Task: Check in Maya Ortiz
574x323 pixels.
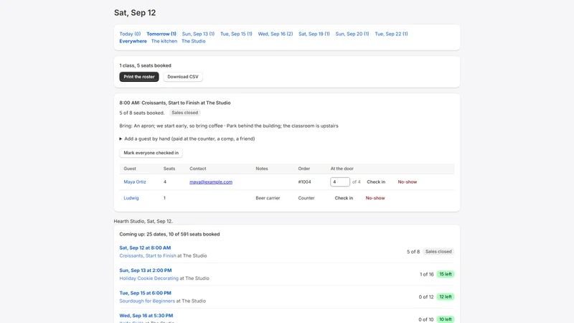Action: pos(376,182)
